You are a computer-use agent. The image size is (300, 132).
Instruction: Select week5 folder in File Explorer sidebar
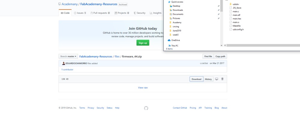[x=174, y=35]
